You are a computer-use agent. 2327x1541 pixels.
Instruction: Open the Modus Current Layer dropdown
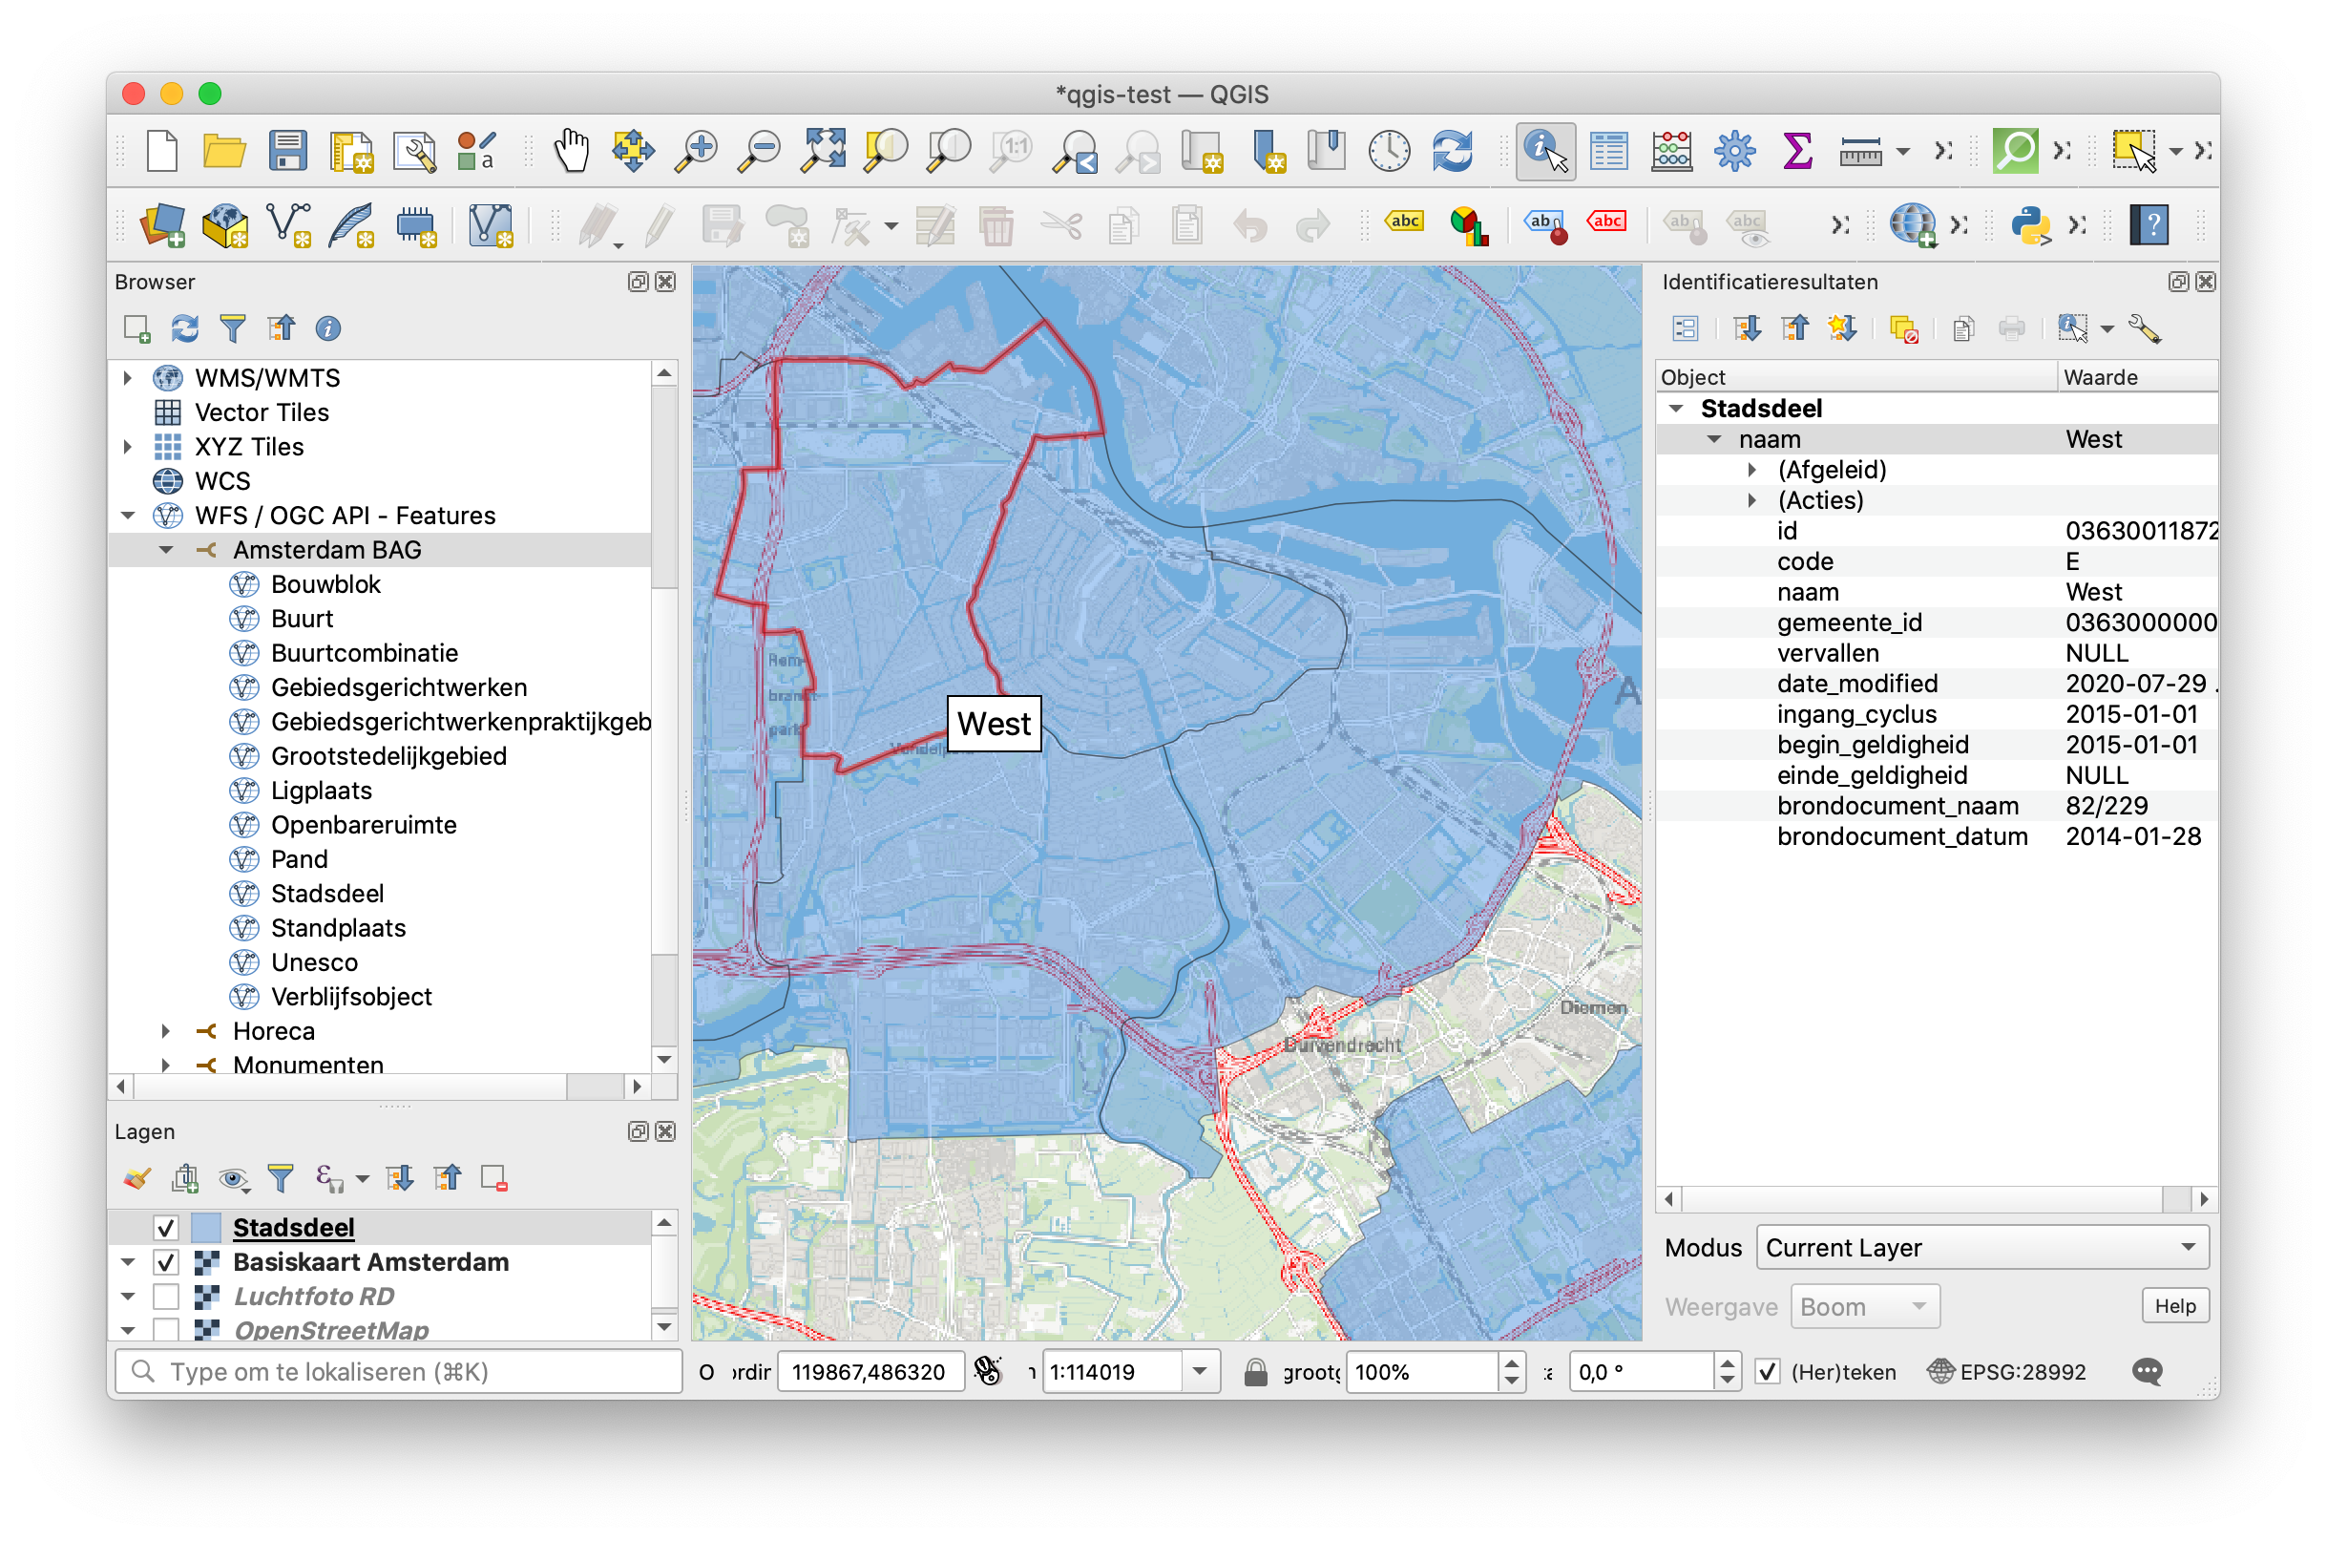tap(1981, 1247)
